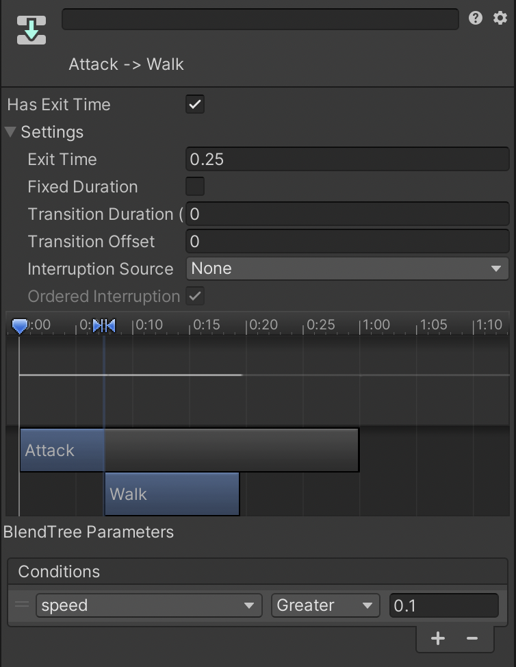Select the Walk clip bar in timeline

tap(171, 494)
